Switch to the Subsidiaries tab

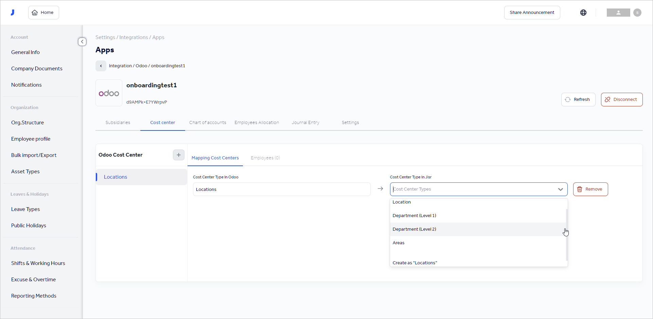pos(118,122)
